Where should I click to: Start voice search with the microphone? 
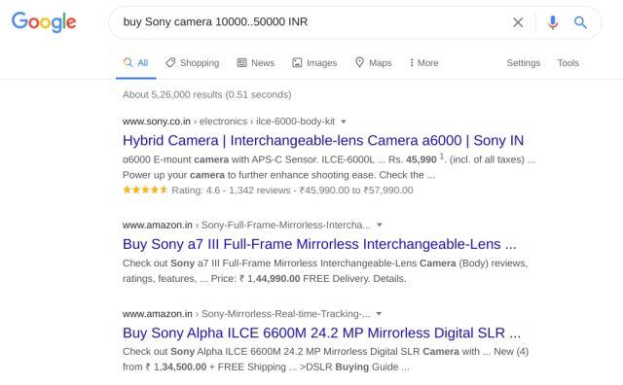click(552, 22)
